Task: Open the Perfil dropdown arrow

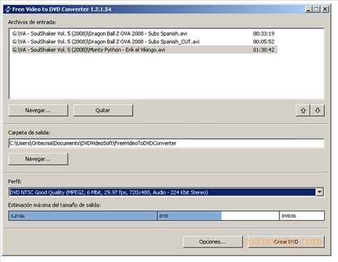Action: tap(320, 192)
